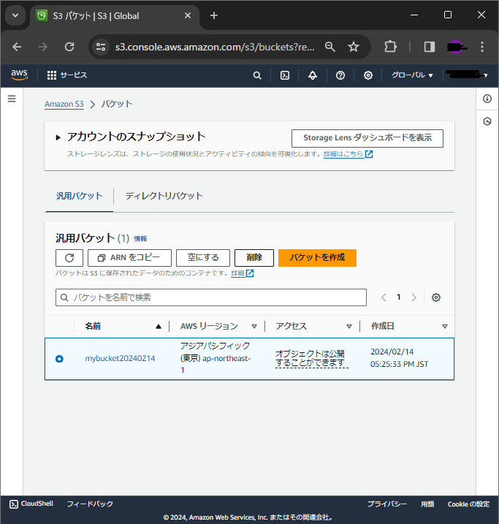Select radio button for mybucket20240214

(59, 359)
